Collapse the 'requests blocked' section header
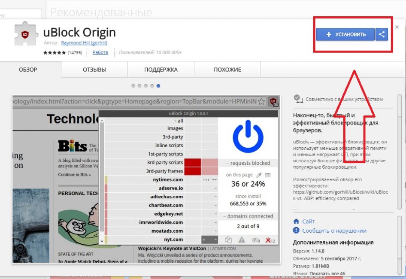406x279 pixels. [x=248, y=163]
